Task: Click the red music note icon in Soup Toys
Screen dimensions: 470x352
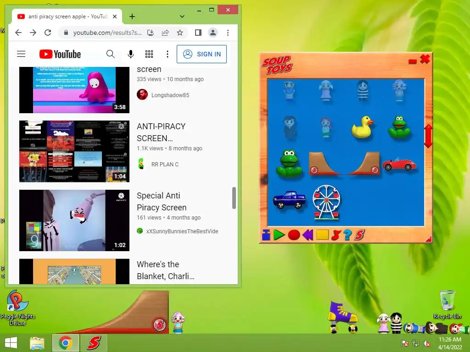Action: (336, 235)
